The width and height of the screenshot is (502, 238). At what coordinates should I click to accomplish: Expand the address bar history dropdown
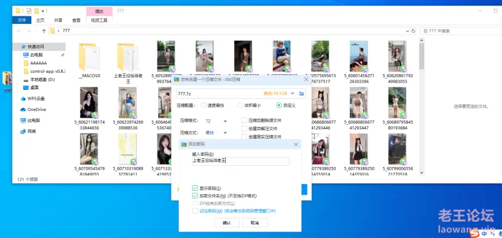[407, 31]
